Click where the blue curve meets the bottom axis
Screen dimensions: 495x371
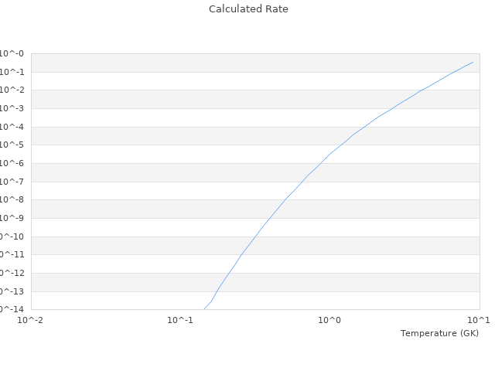click(204, 309)
